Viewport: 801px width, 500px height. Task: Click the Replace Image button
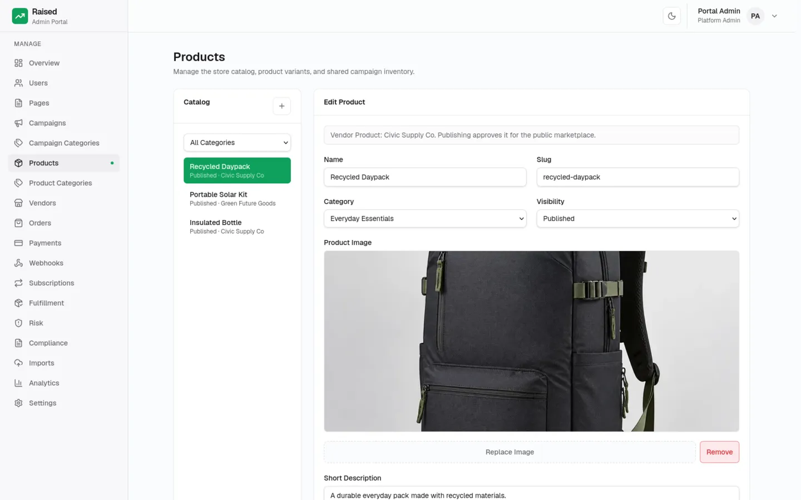pos(510,452)
